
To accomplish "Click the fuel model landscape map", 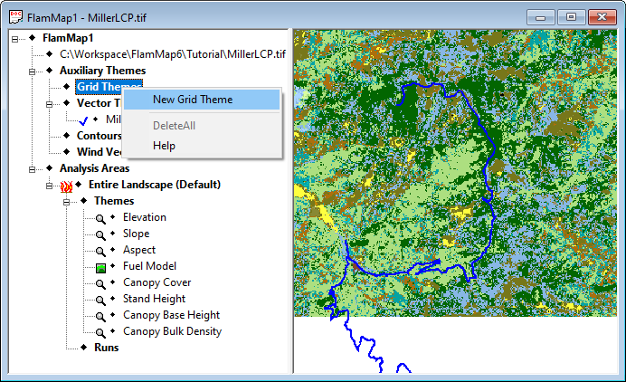I will point(455,173).
